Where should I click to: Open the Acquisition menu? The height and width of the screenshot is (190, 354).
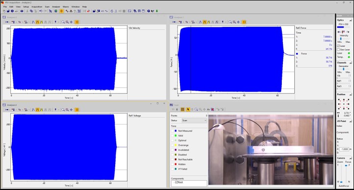37,7
